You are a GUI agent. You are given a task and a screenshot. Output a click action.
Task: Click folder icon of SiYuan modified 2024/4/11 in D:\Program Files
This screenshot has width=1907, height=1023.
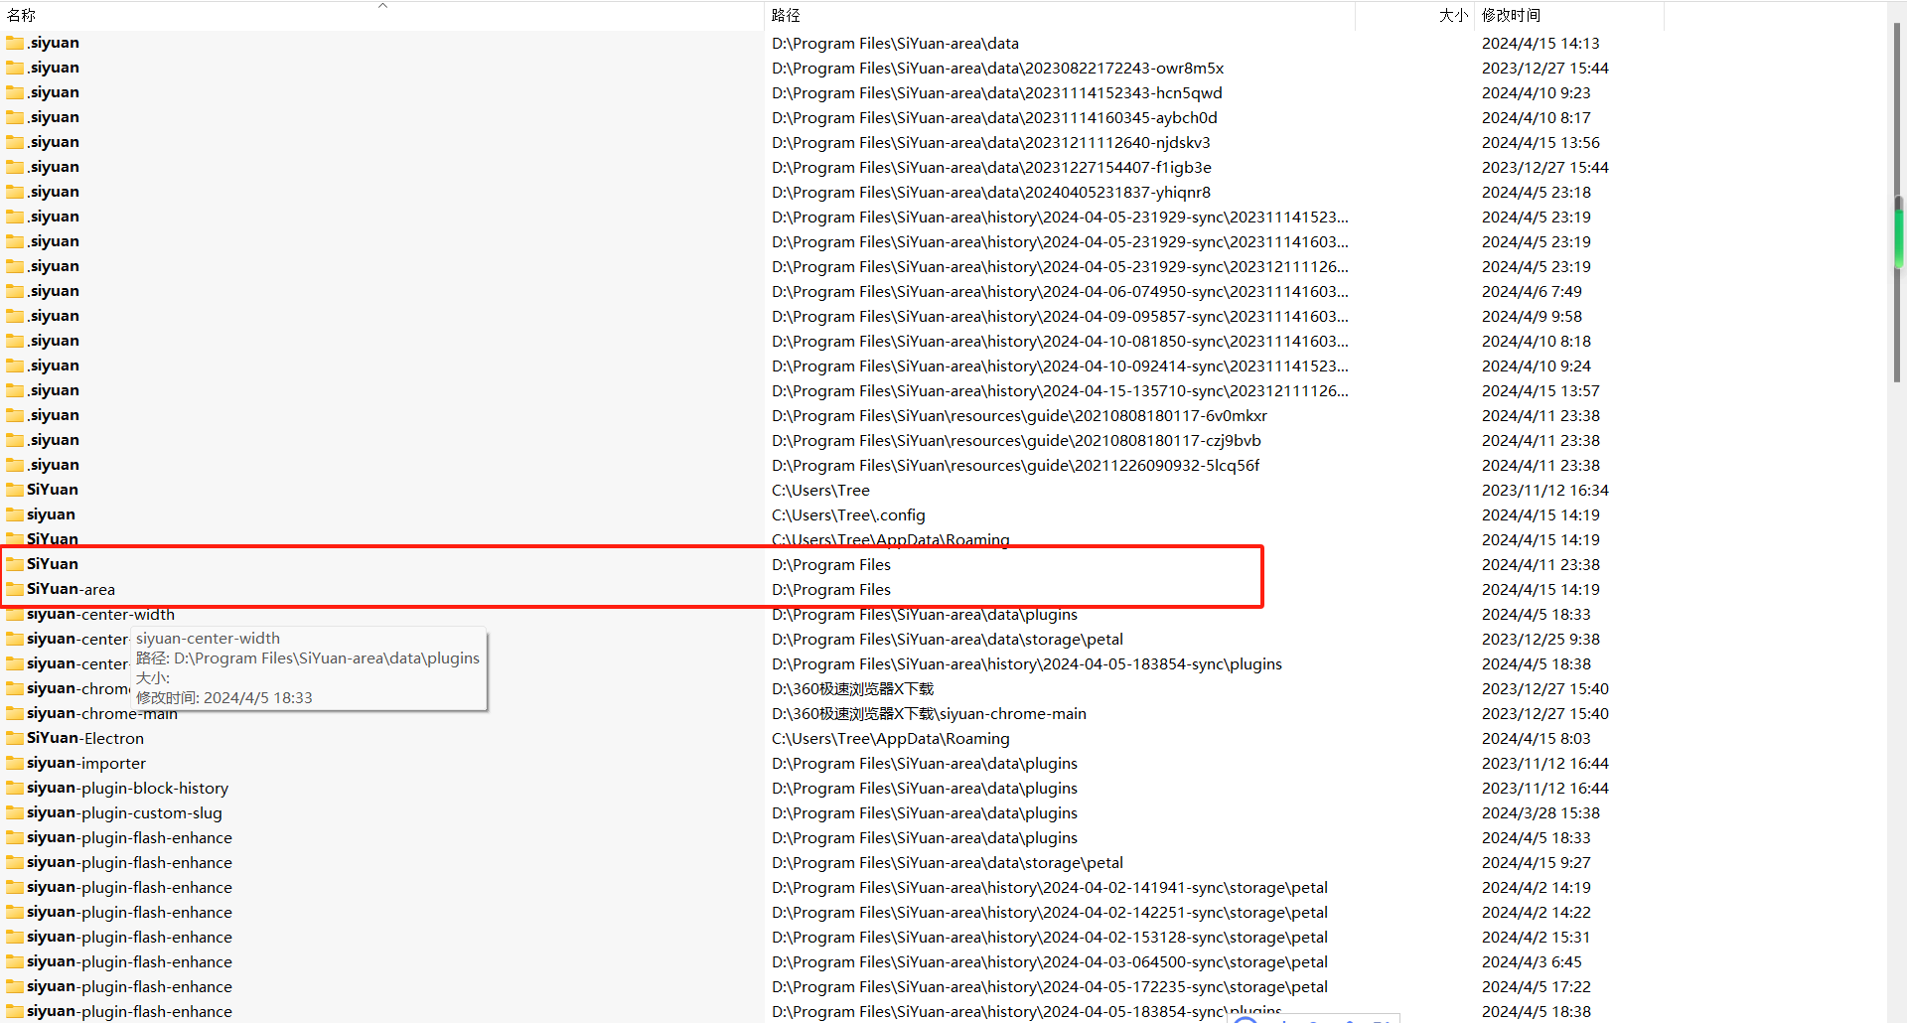[15, 565]
